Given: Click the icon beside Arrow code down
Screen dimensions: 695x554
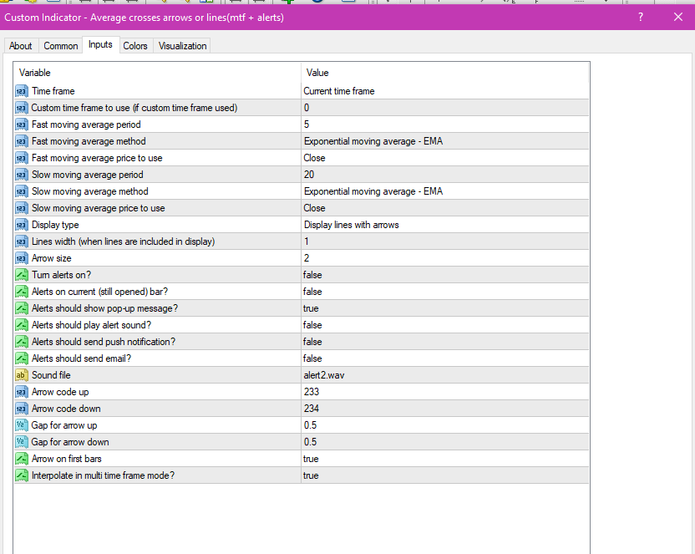Looking at the screenshot, I should [x=22, y=409].
